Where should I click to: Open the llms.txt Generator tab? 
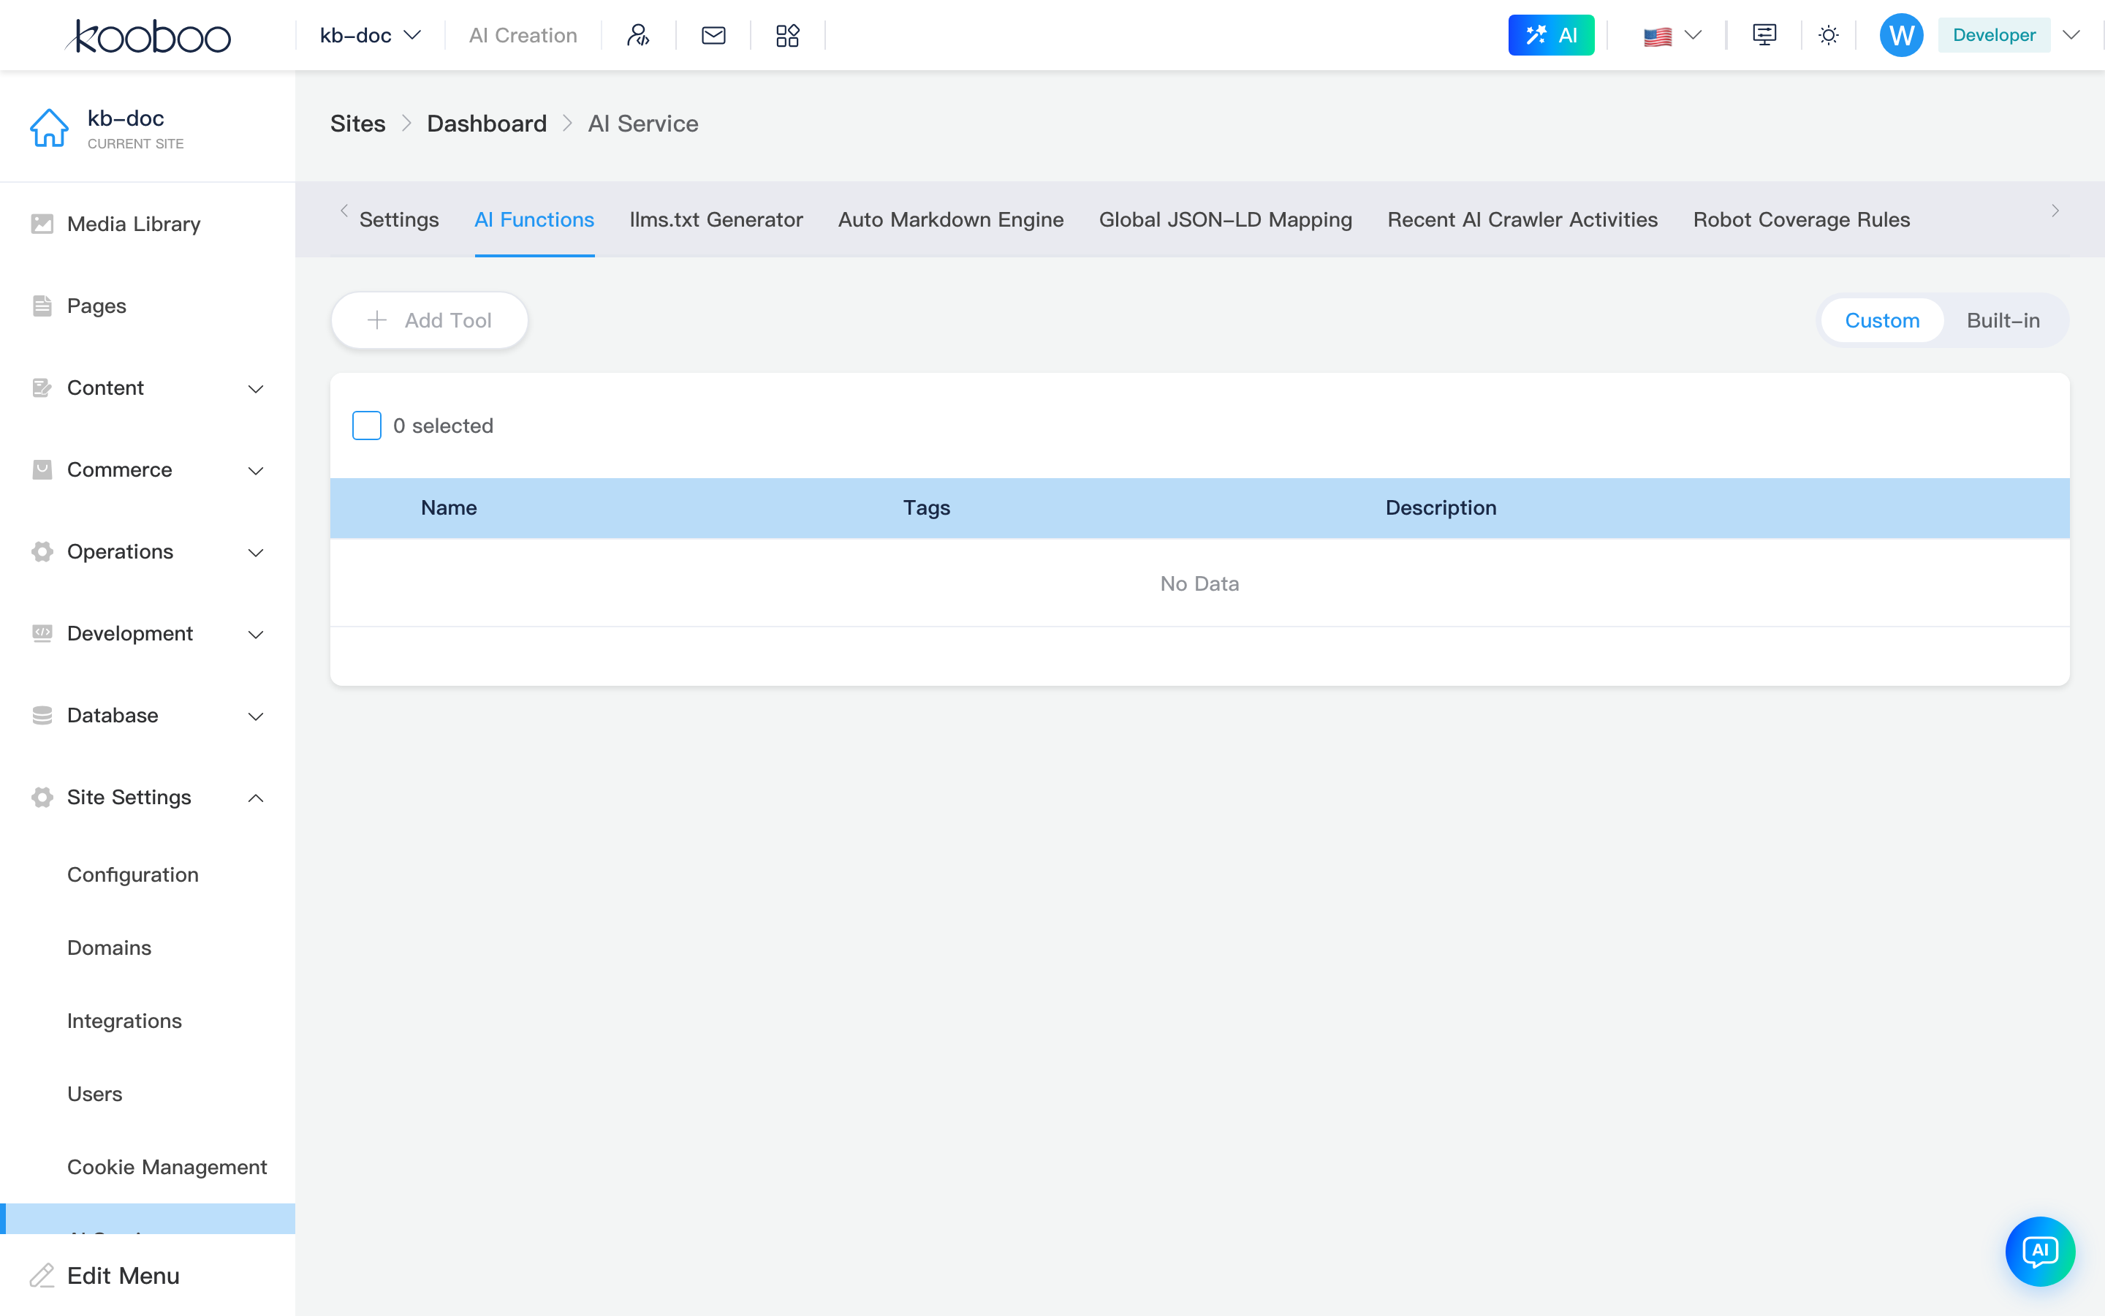(716, 219)
